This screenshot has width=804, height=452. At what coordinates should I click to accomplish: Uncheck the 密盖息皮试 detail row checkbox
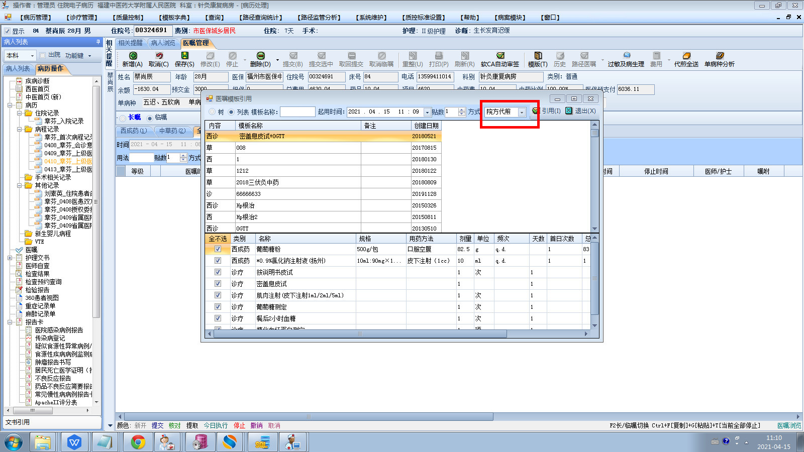pyautogui.click(x=218, y=284)
